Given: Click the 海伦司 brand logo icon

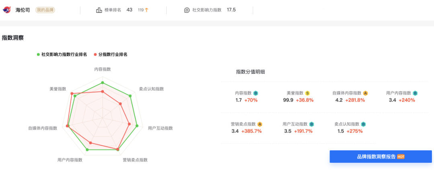Looking at the screenshot, I should [x=7, y=10].
